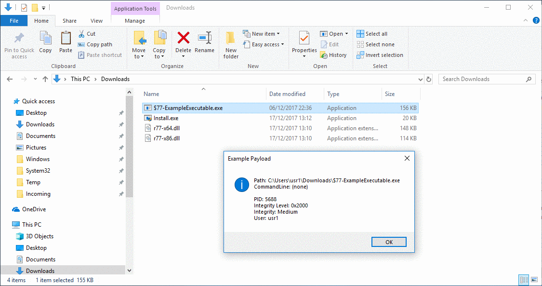542x286 pixels.
Task: Click the Search Downloads input field
Action: (x=482, y=79)
